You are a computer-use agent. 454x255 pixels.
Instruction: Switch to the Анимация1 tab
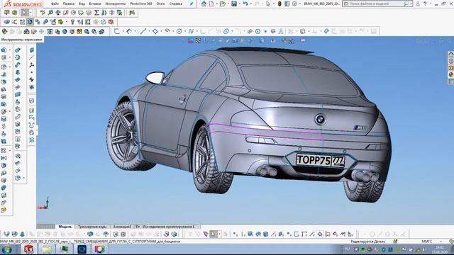coord(121,227)
